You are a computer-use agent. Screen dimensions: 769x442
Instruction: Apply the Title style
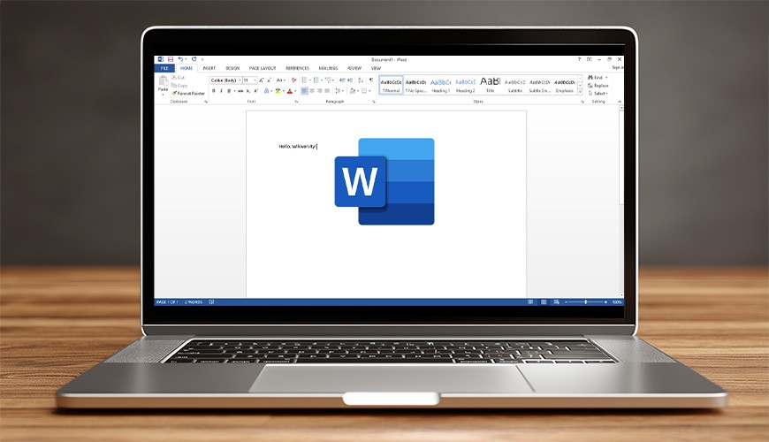tap(490, 86)
